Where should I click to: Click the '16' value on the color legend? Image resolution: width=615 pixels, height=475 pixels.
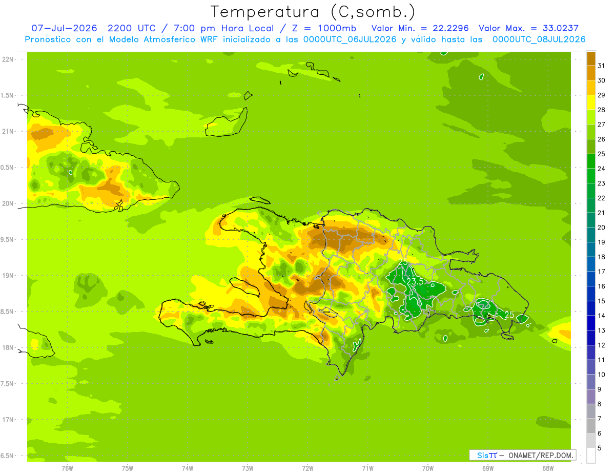tap(601, 286)
